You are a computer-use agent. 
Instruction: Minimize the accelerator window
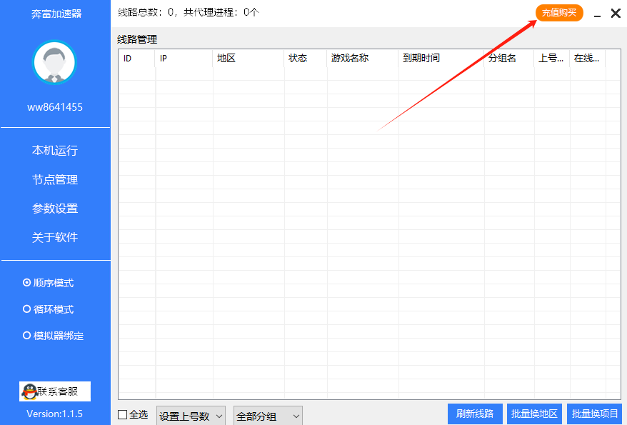point(598,14)
